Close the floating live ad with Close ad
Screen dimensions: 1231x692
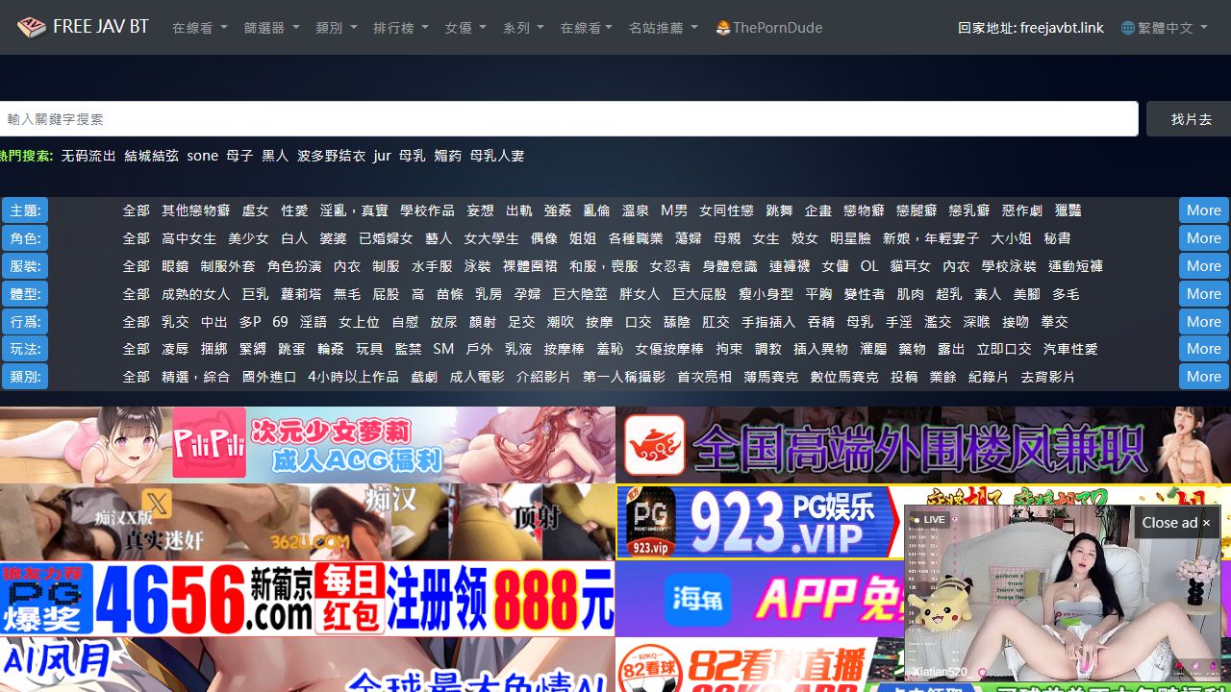tap(1177, 523)
